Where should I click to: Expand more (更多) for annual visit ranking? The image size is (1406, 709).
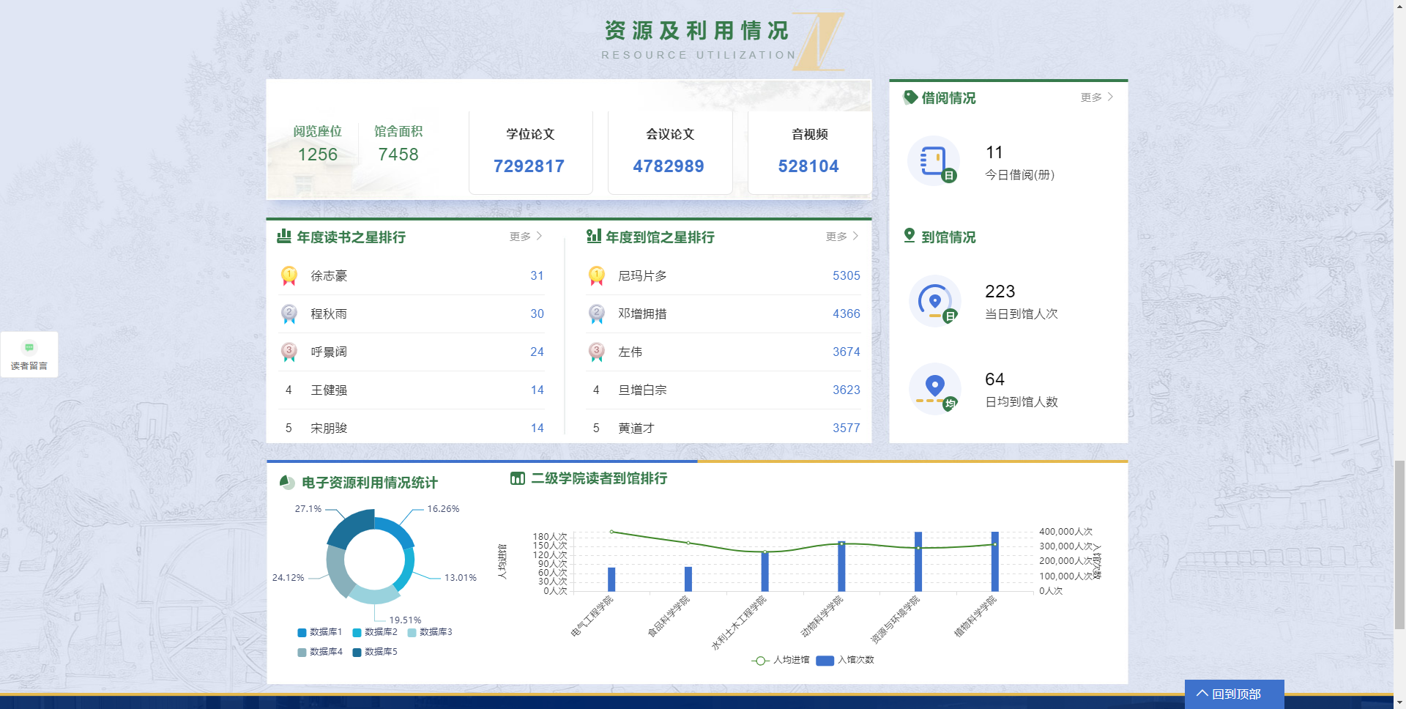pyautogui.click(x=841, y=237)
